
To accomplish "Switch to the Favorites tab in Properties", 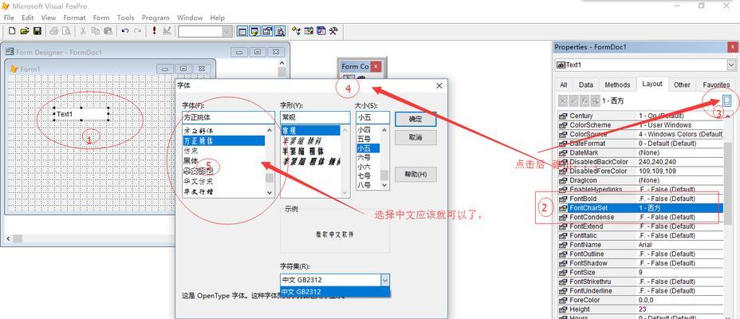I will (x=716, y=85).
